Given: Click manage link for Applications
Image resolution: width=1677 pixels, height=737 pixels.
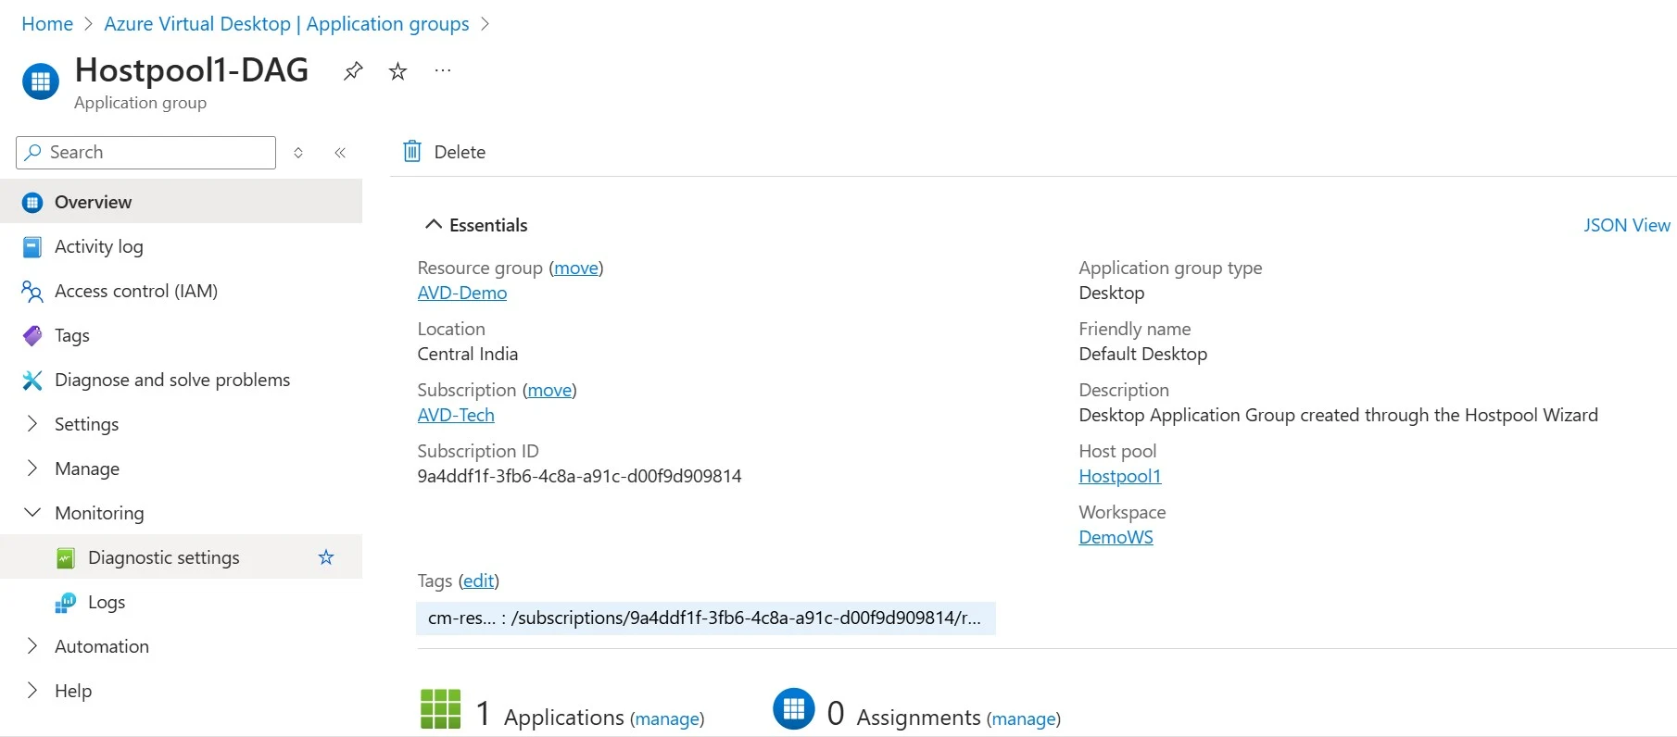Looking at the screenshot, I should (667, 718).
